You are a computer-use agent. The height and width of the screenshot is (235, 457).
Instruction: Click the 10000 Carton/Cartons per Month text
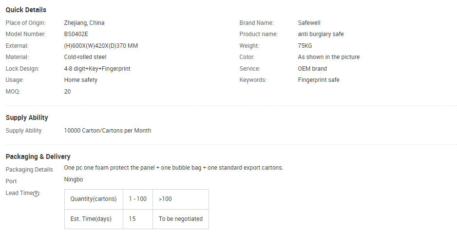[108, 131]
